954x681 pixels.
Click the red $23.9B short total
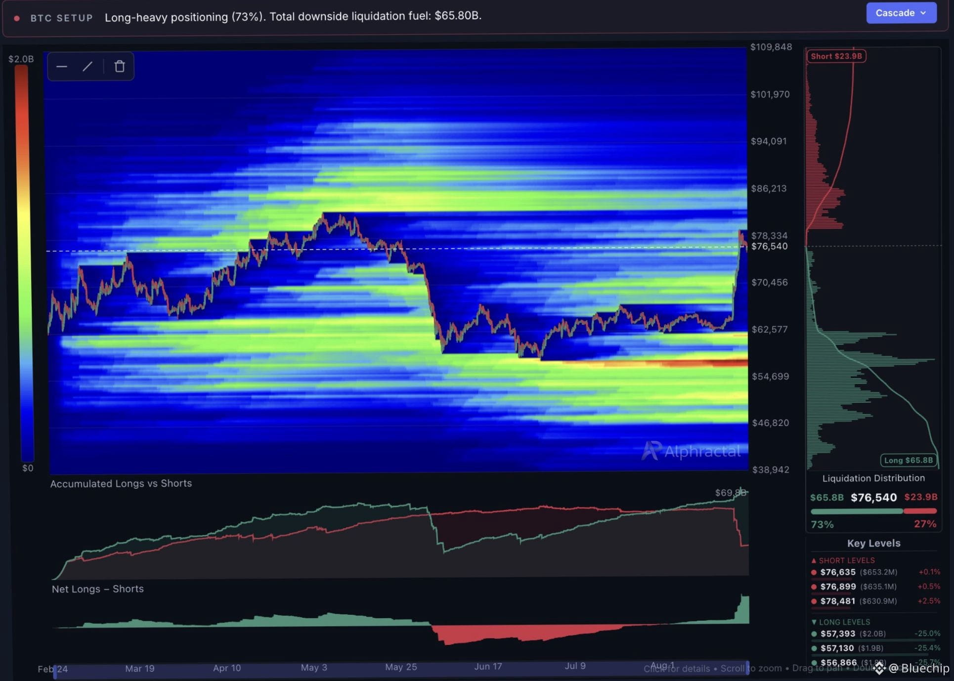[921, 497]
